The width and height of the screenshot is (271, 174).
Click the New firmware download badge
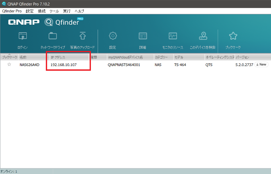(x=261, y=65)
